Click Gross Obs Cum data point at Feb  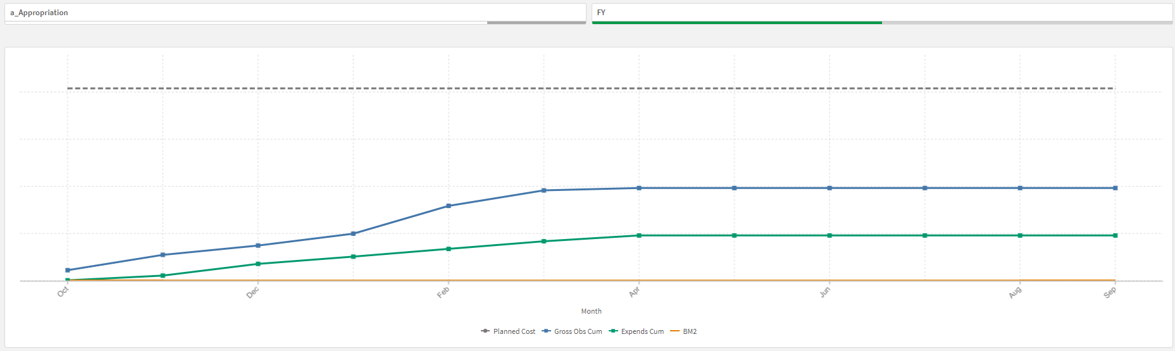[x=449, y=206]
